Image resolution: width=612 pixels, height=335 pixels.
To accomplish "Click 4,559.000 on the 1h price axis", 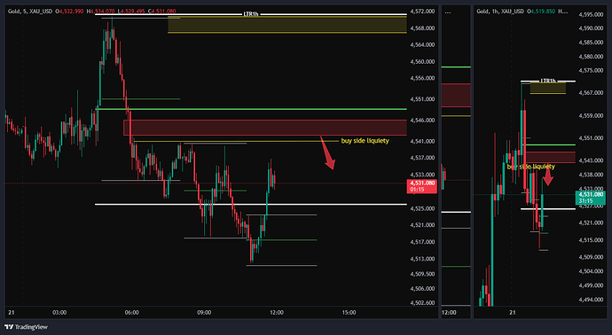I will pos(591,116).
